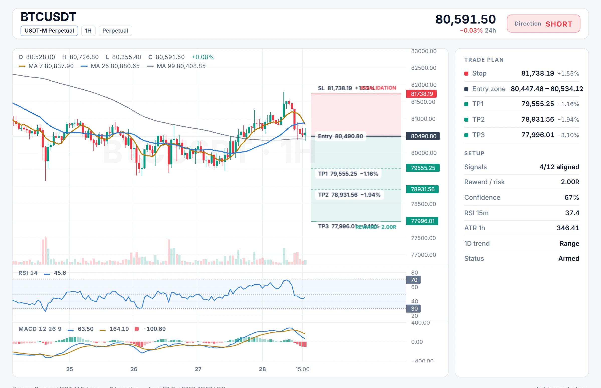
Task: Click the BTCUSDT symbol title
Action: point(48,17)
